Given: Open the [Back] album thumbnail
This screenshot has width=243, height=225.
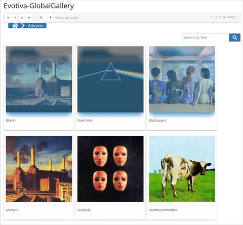Looking at the screenshot, I should pyautogui.click(x=39, y=80).
